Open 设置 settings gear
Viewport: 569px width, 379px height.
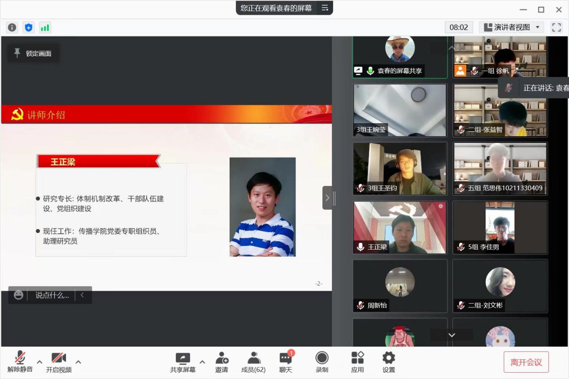(x=388, y=362)
